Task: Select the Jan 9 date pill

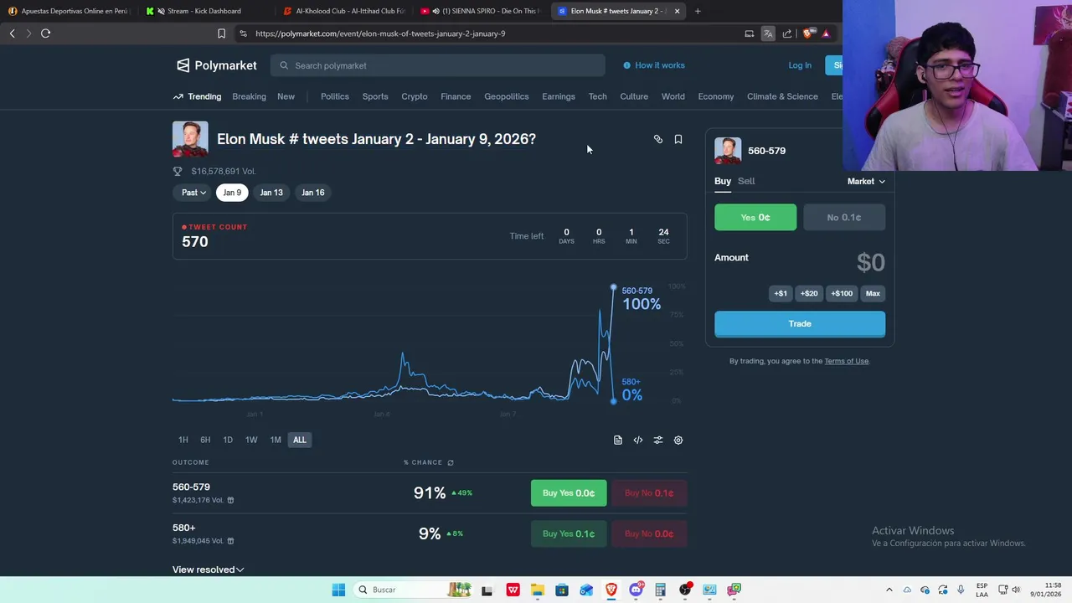Action: click(232, 193)
